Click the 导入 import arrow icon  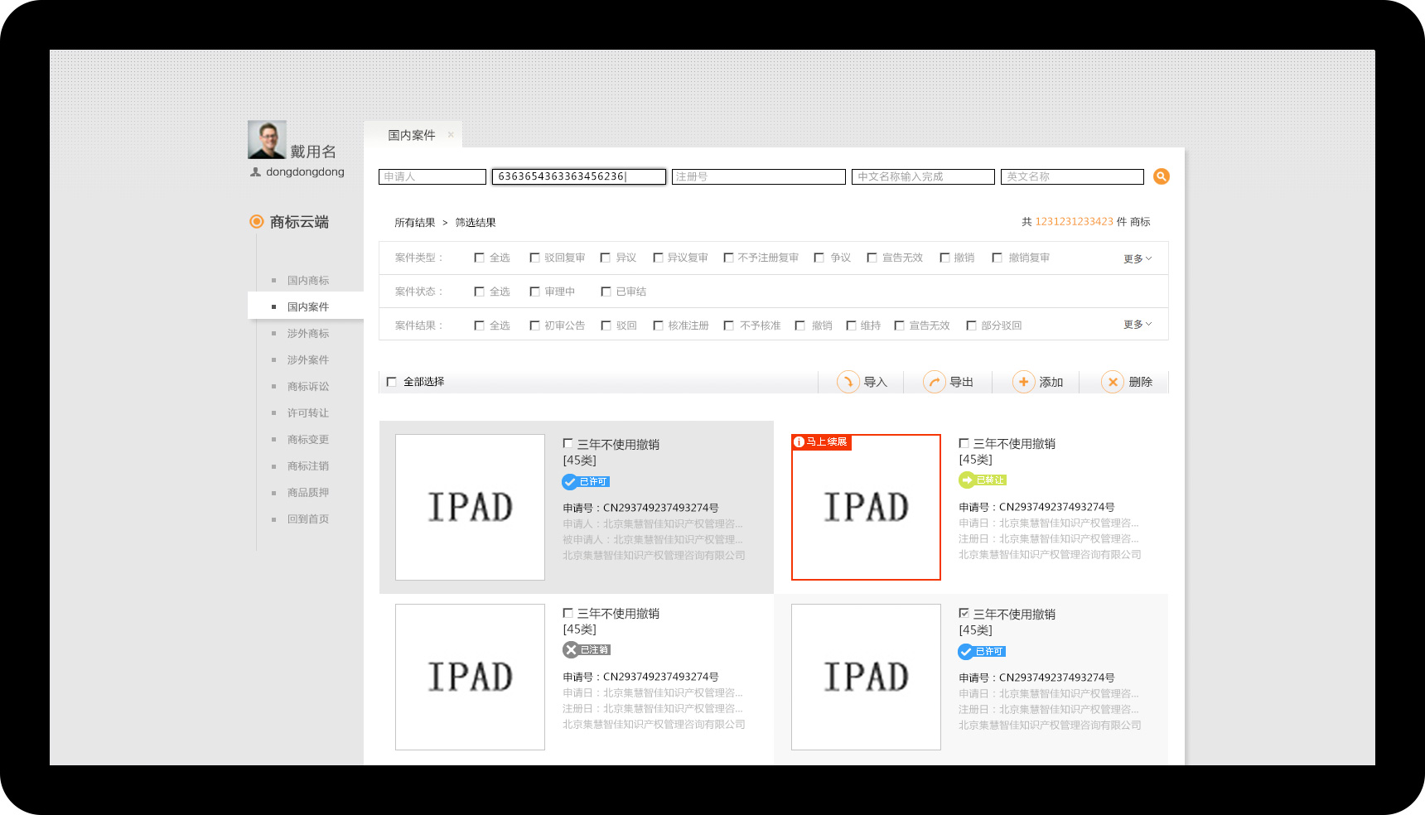coord(848,382)
